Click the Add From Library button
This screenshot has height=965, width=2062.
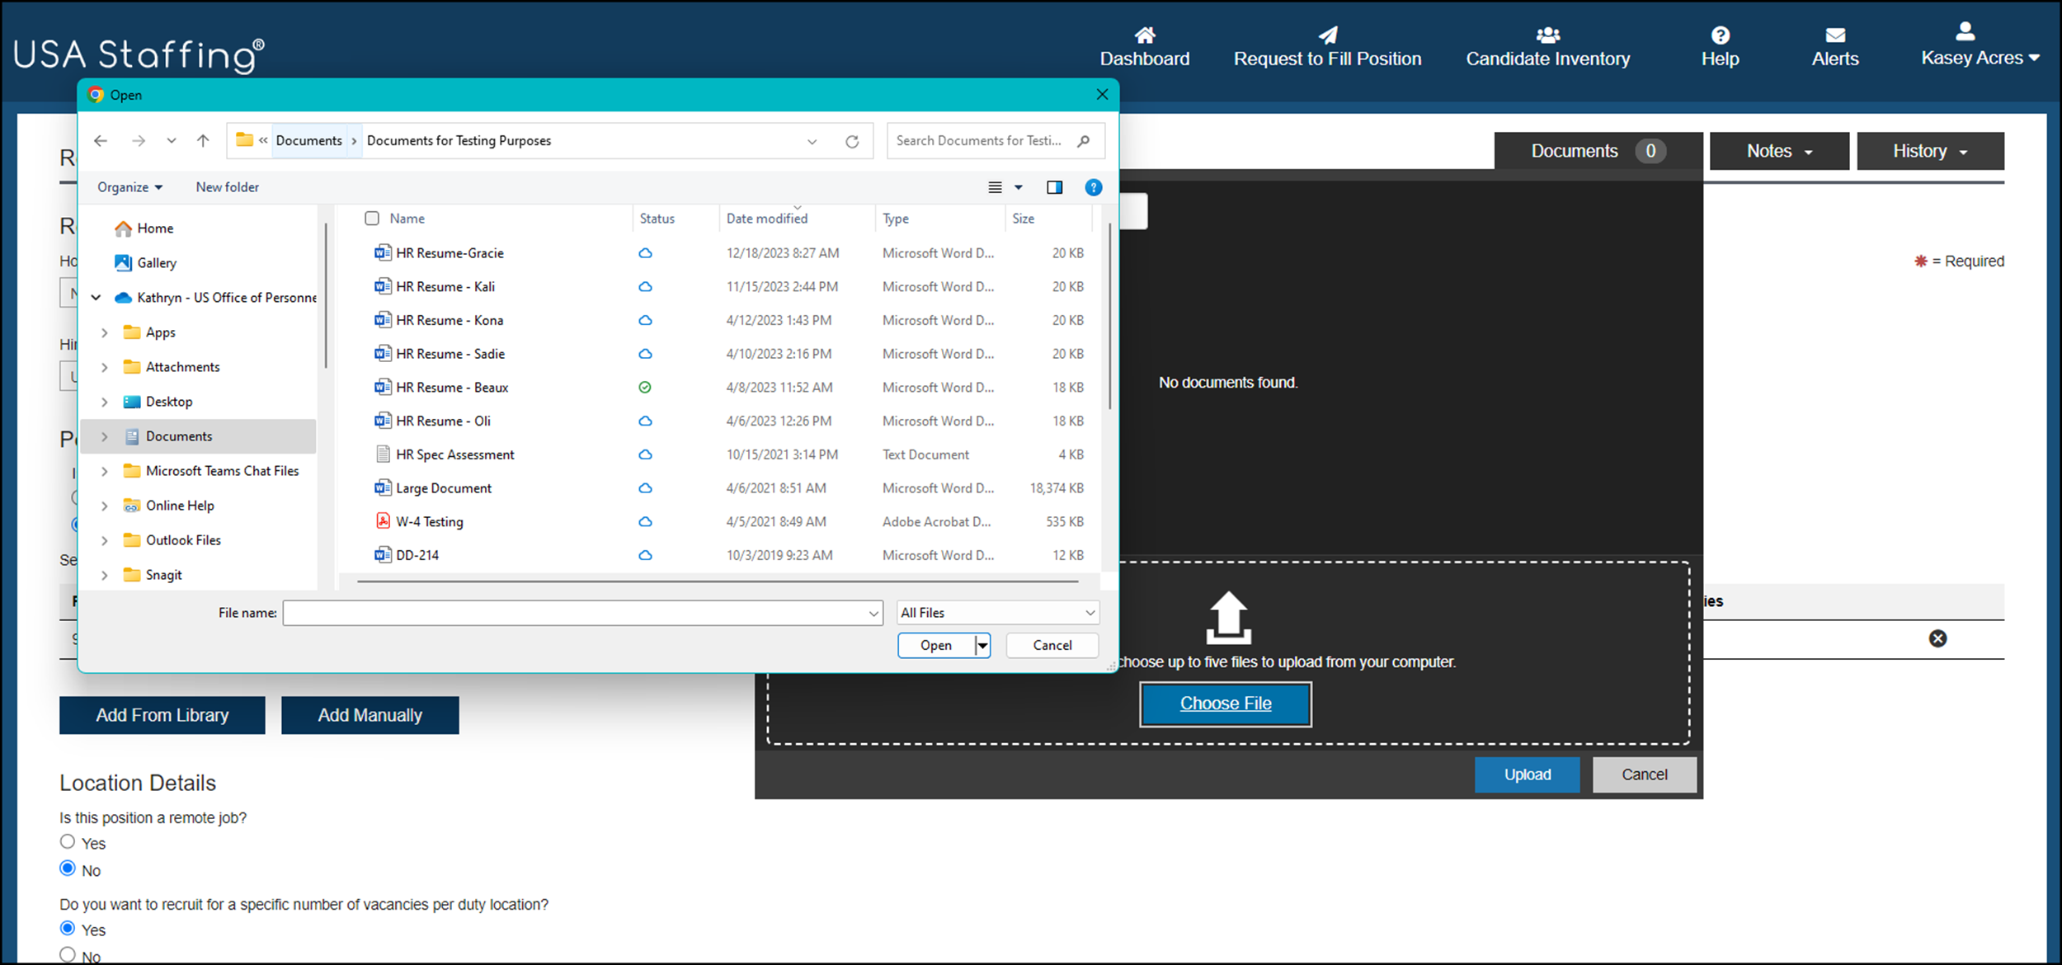point(162,715)
